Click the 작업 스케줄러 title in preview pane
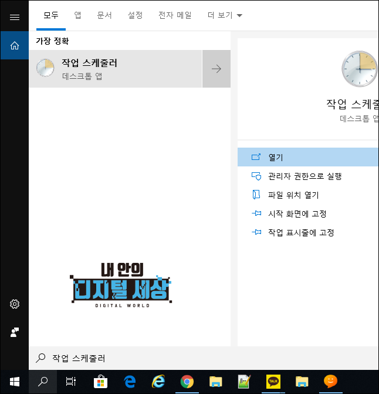 [x=352, y=104]
